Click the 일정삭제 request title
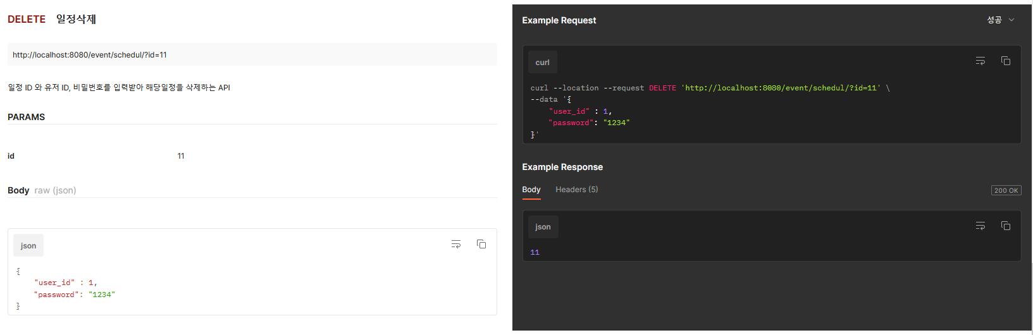This screenshot has width=1033, height=335. [76, 19]
